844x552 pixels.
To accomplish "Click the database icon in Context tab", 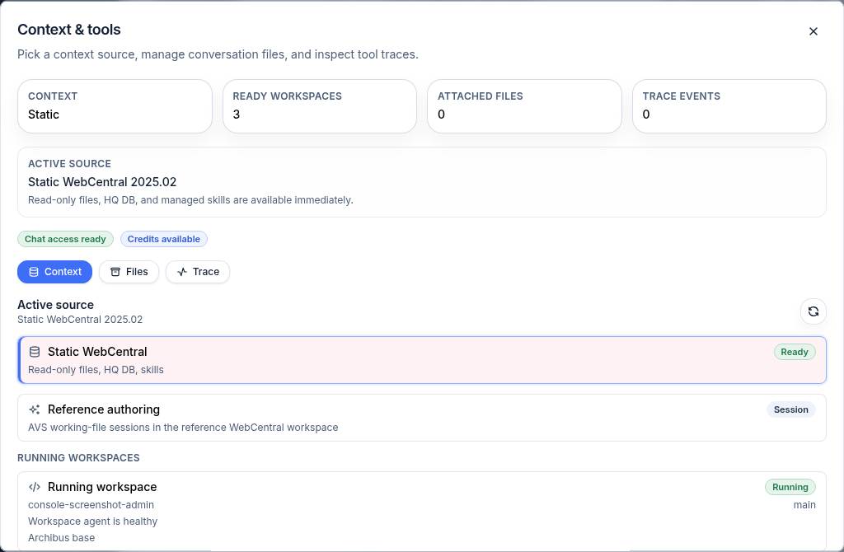I will (33, 272).
